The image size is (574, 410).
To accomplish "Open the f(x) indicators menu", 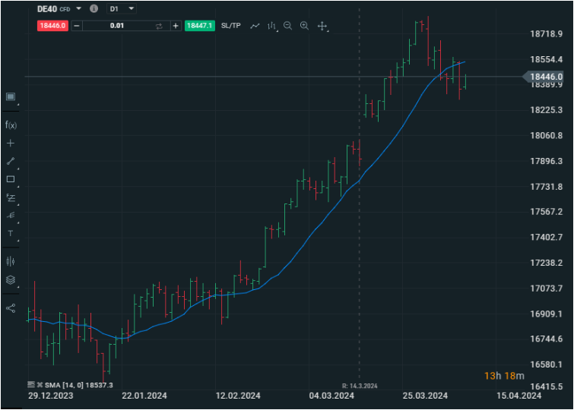I will click(11, 125).
